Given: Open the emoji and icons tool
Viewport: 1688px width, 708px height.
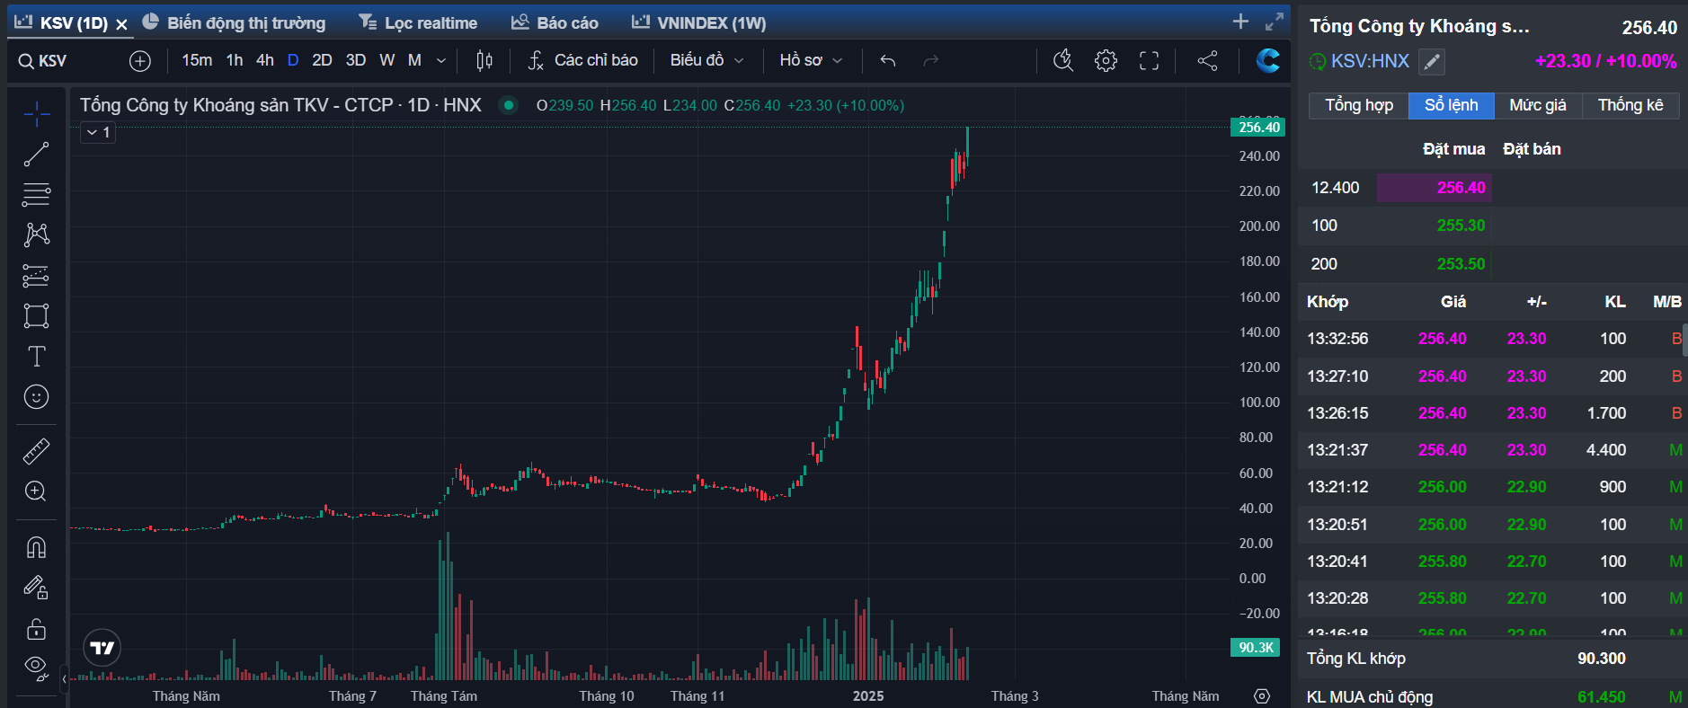Looking at the screenshot, I should pos(36,396).
